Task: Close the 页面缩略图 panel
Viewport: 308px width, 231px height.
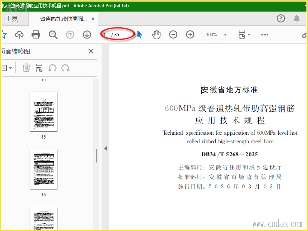Action: pyautogui.click(x=91, y=51)
